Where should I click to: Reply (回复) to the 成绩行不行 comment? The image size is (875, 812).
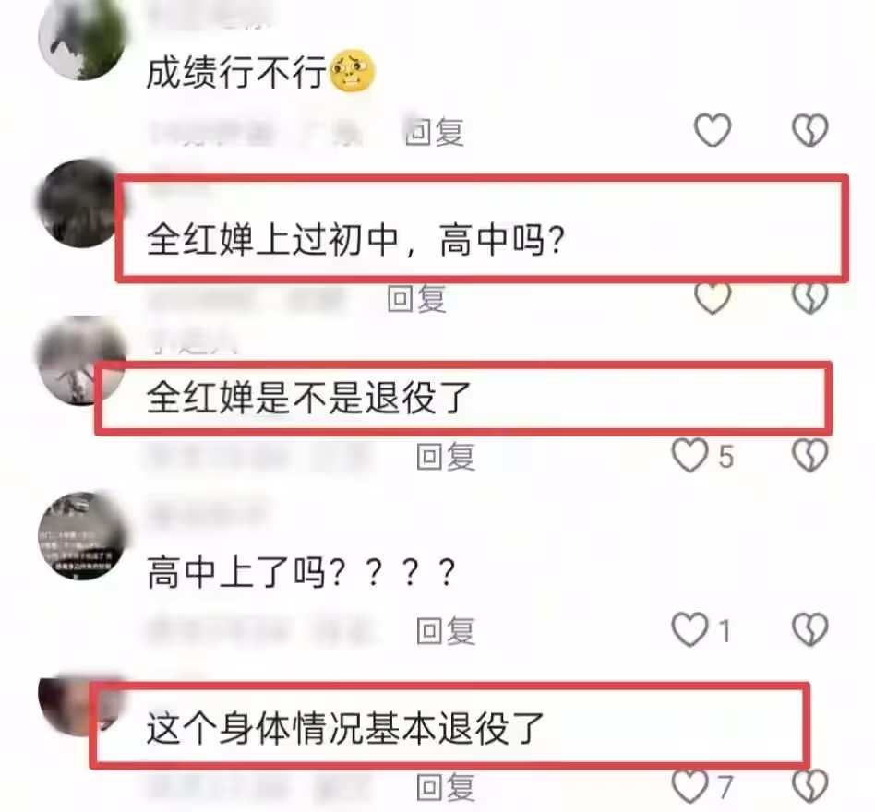(435, 132)
